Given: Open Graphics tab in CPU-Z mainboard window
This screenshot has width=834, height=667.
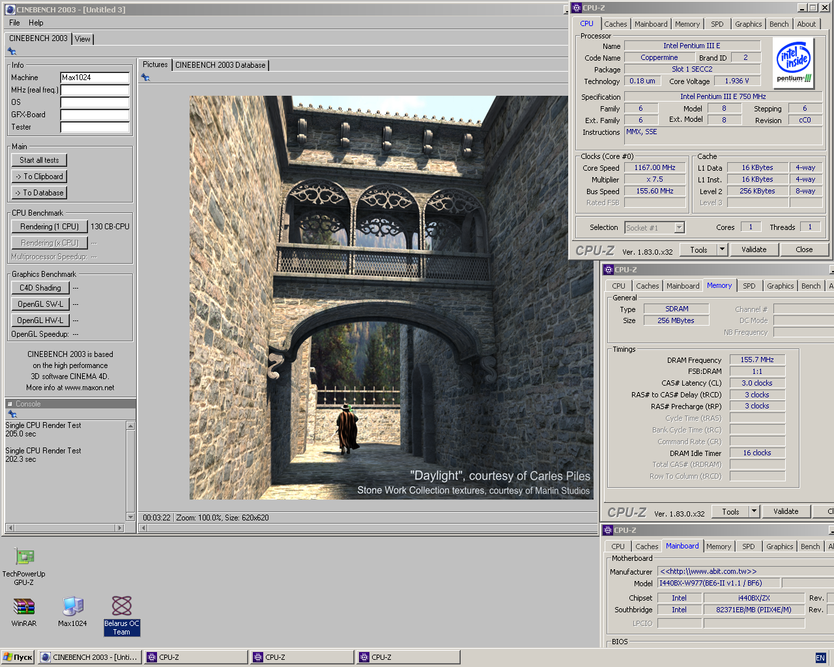Looking at the screenshot, I should pos(780,546).
